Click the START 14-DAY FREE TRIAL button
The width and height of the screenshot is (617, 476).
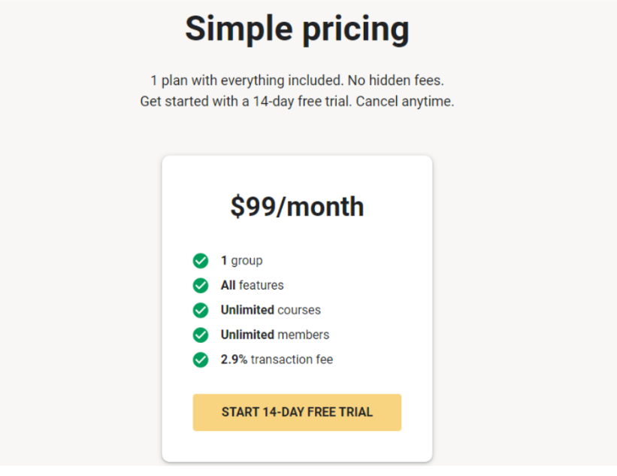pos(297,412)
